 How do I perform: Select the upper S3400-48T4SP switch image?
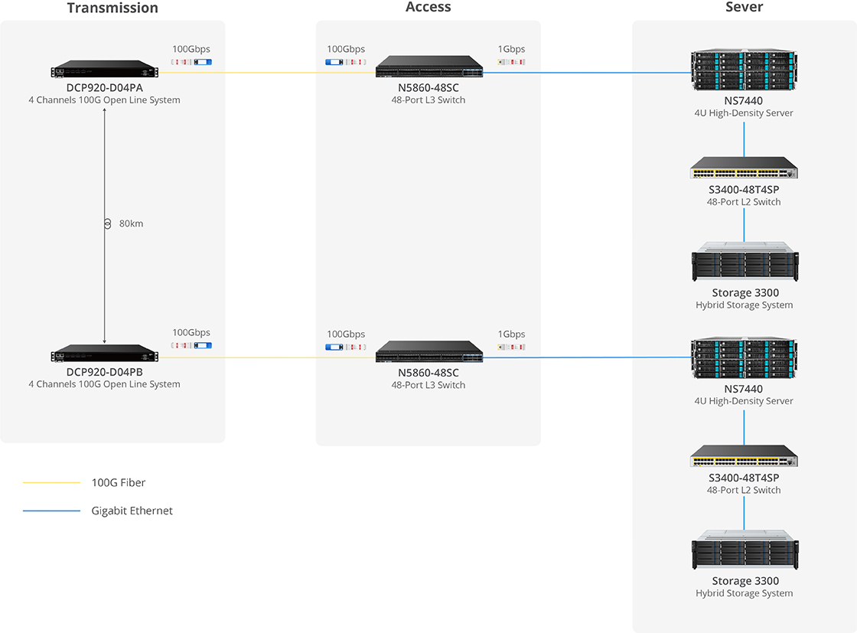[x=744, y=168]
